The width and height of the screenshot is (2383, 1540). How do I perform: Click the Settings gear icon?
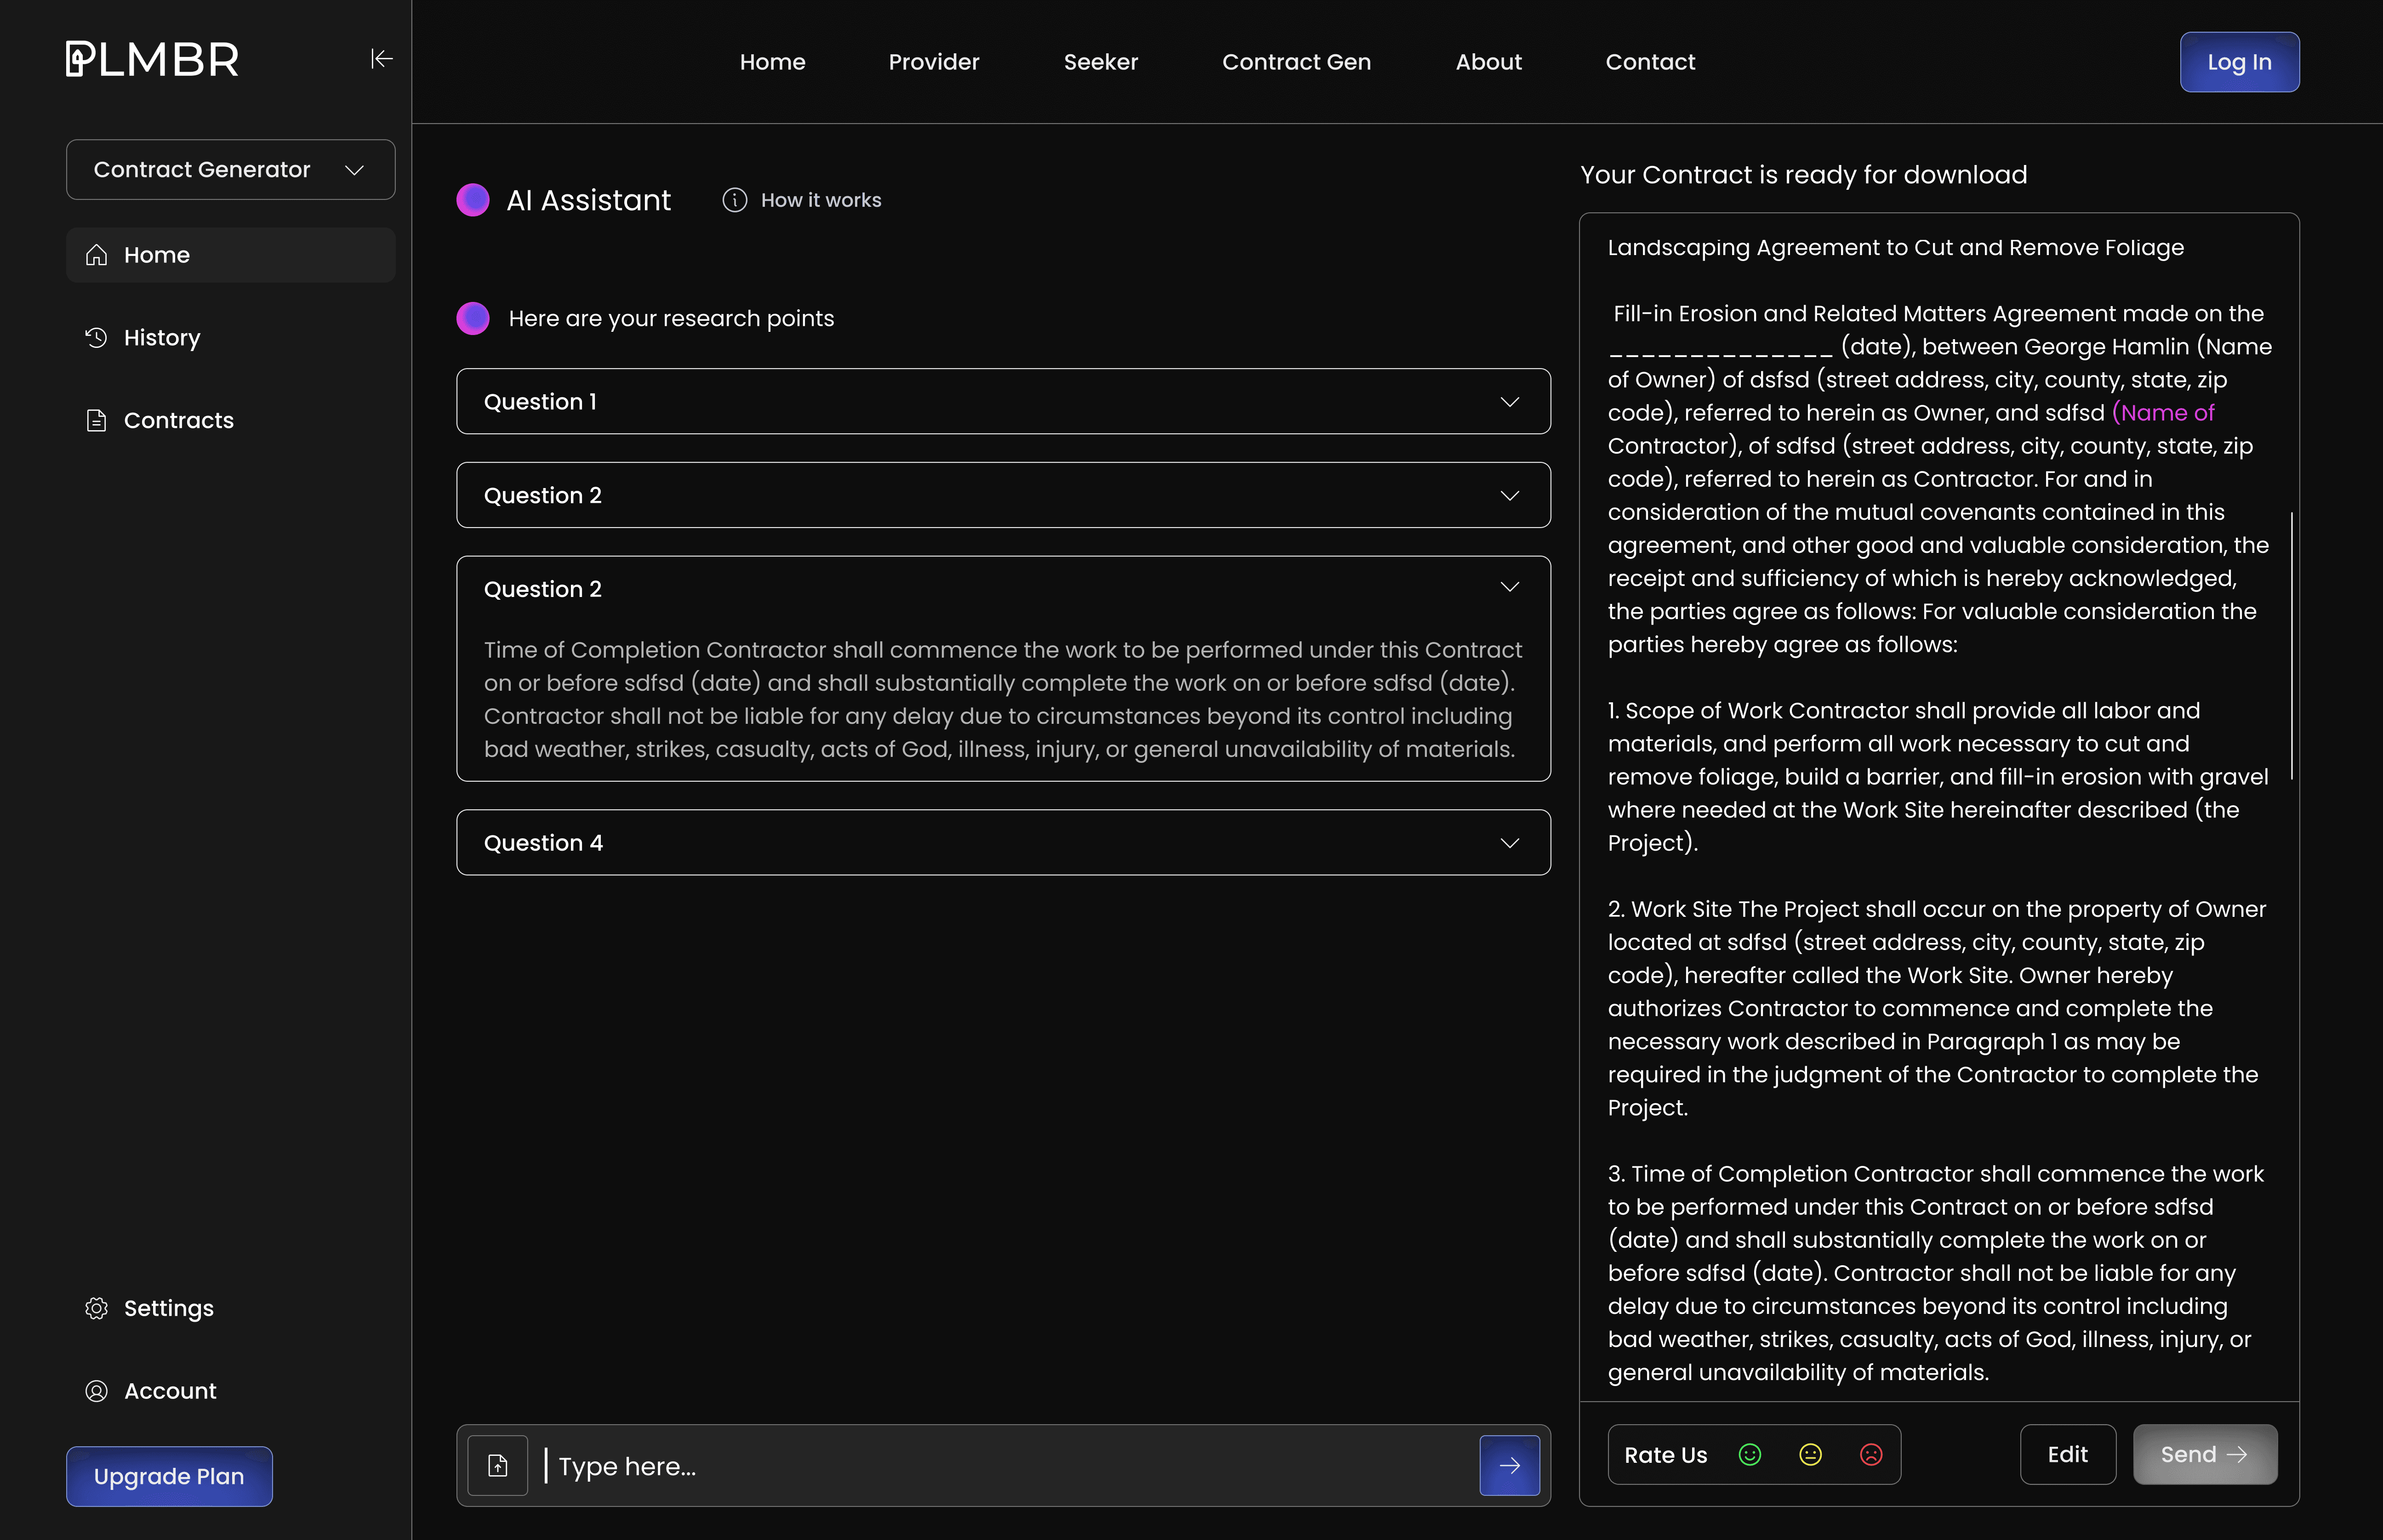pyautogui.click(x=96, y=1308)
